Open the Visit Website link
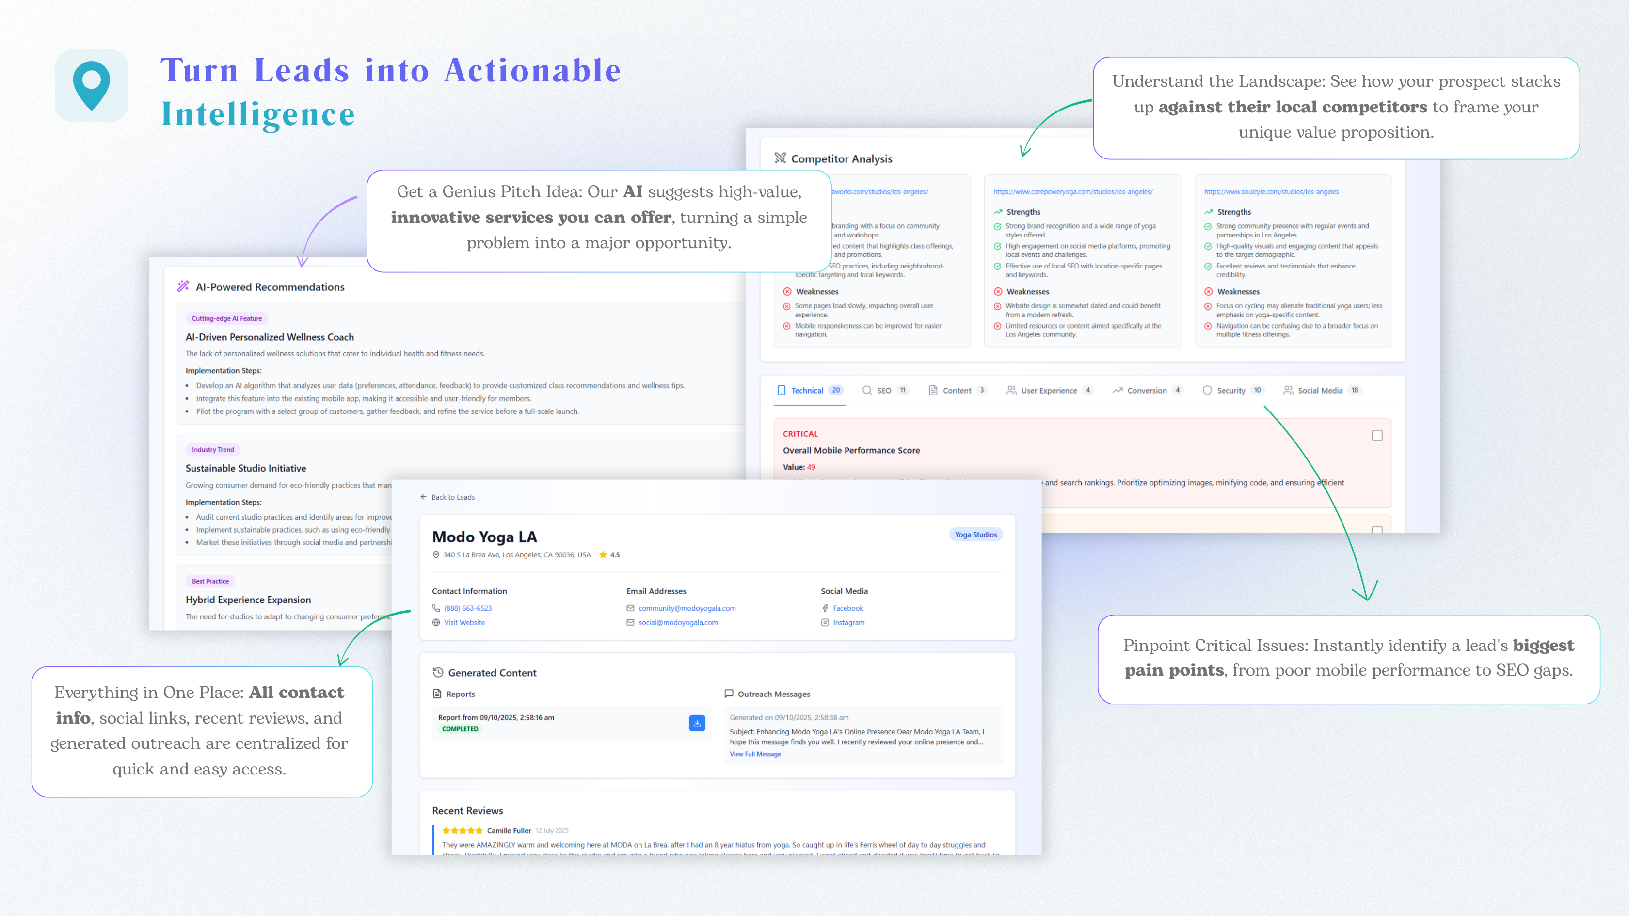This screenshot has width=1629, height=916. (x=464, y=623)
